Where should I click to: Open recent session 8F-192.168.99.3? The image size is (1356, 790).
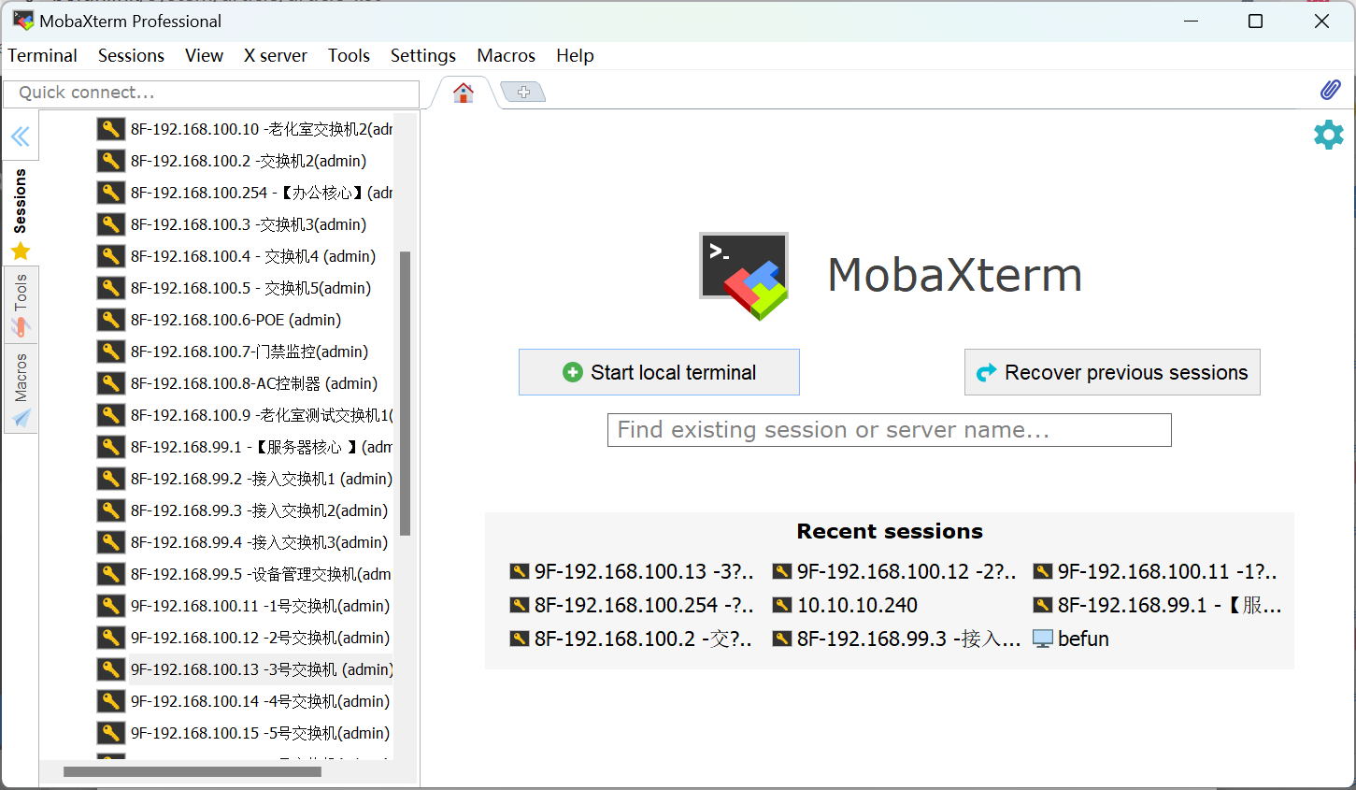tap(896, 639)
